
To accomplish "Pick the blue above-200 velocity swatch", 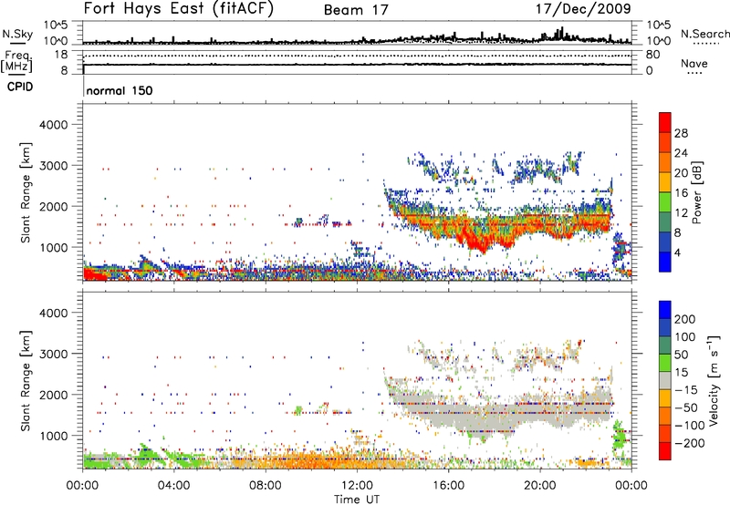I will (665, 310).
